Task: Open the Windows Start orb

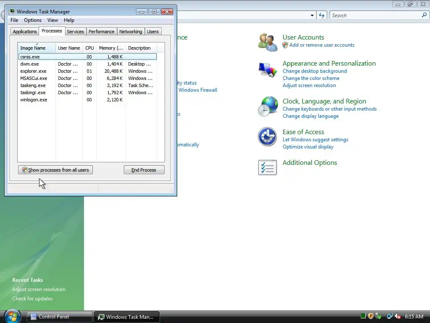Action: [12, 316]
